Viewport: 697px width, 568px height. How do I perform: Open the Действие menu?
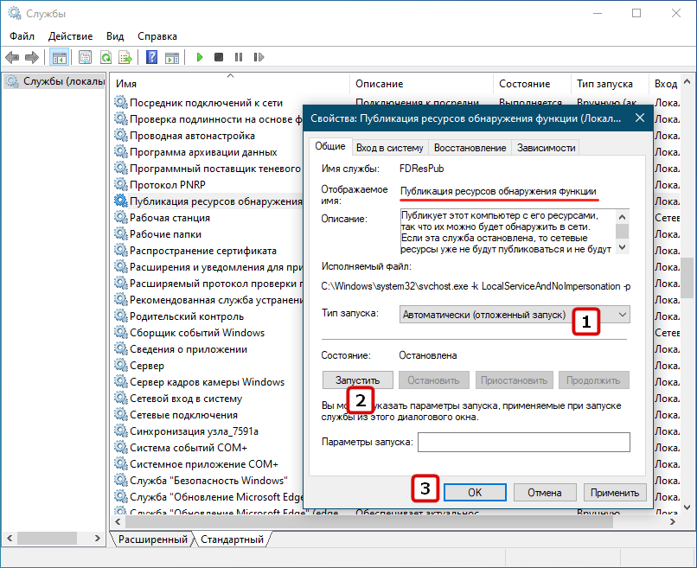[x=70, y=36]
